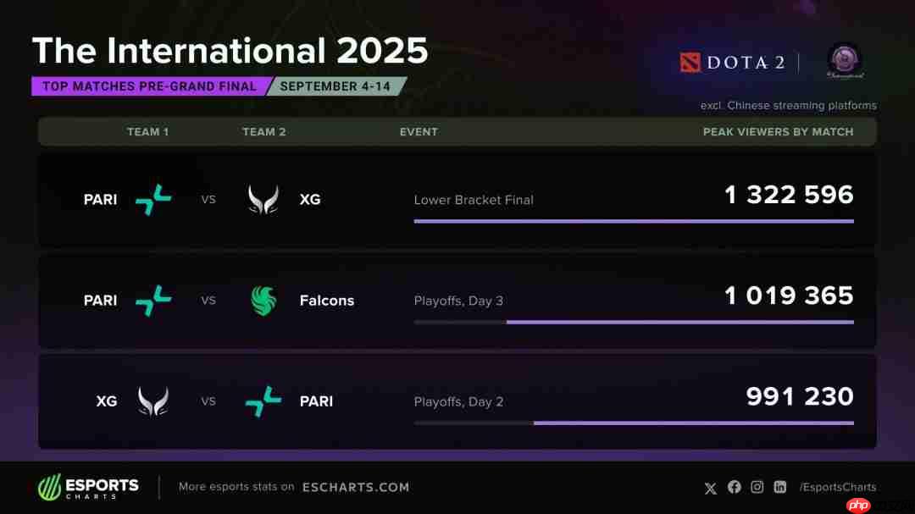Open the ESCHARTS.COM link
Screen dimensions: 915x514
pyautogui.click(x=355, y=487)
